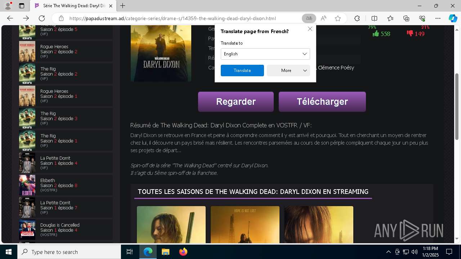Image resolution: width=461 pixels, height=259 pixels.
Task: Click the address bar URL field
Action: [x=173, y=18]
